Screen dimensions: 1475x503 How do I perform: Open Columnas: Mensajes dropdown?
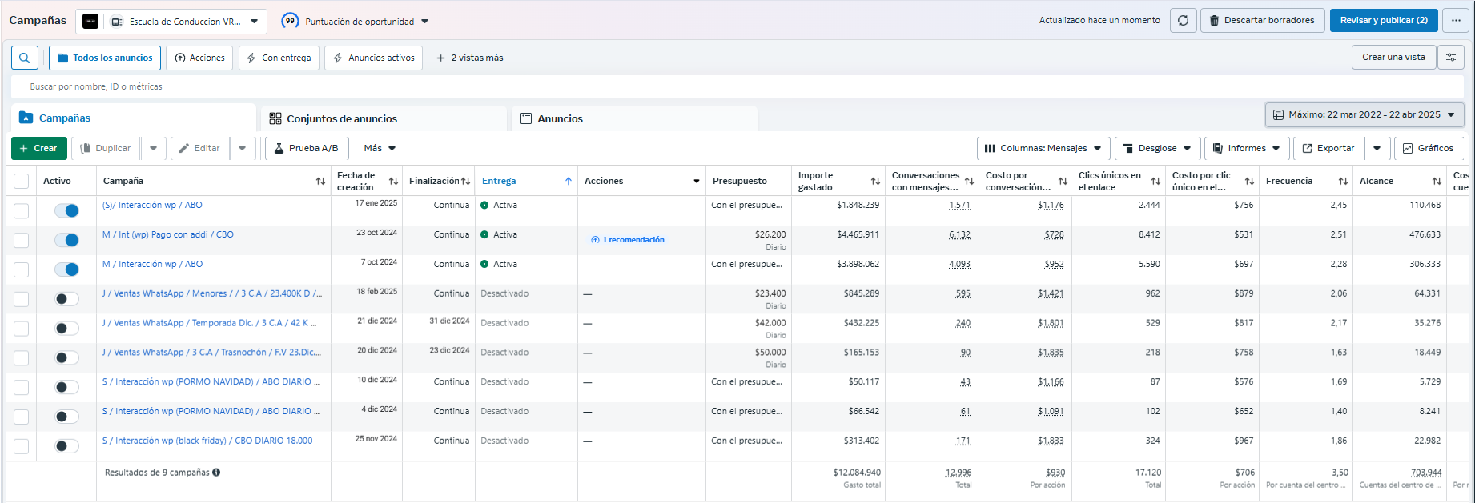tap(1043, 148)
